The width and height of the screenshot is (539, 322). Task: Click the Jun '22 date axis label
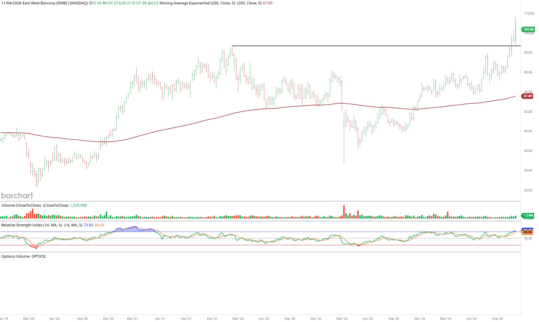[264, 319]
